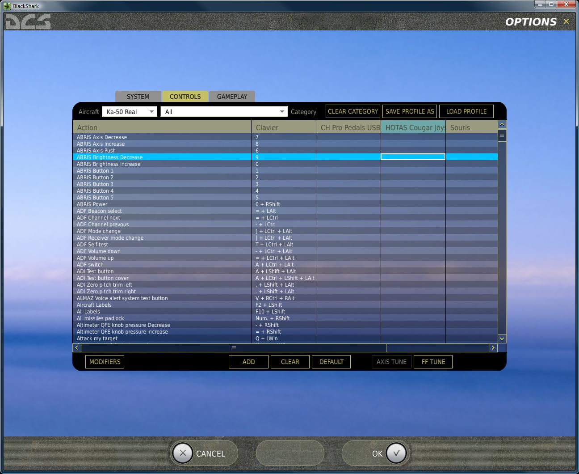Screen dimensions: 579x474
Task: Close the Options screen with the X icon
Action: point(566,21)
